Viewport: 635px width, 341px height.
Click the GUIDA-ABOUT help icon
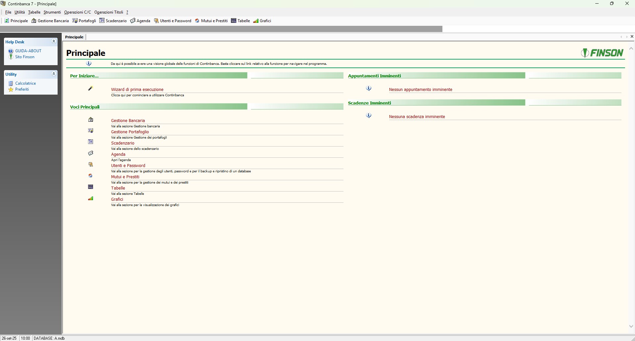[x=11, y=51]
